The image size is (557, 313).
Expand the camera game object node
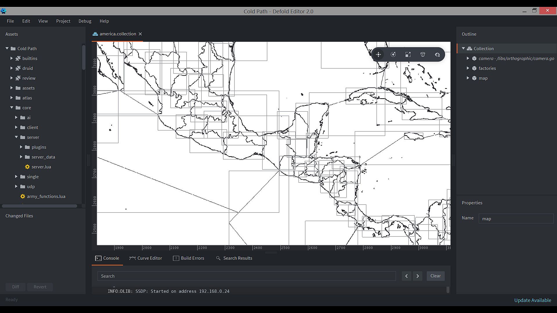point(468,59)
